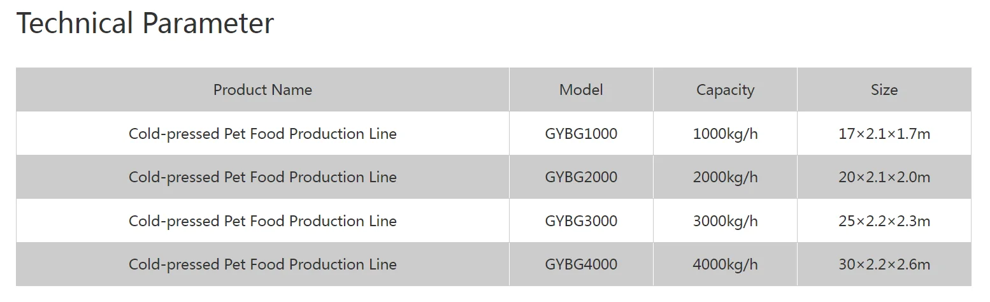Click the 3000kg/h capacity value
This screenshot has height=302, width=990.
pyautogui.click(x=725, y=221)
